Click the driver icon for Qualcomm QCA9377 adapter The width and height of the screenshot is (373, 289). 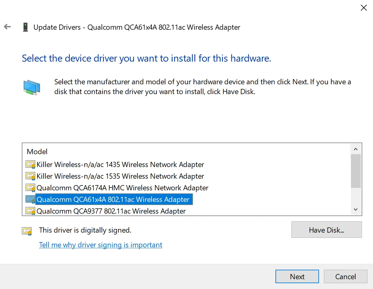pyautogui.click(x=30, y=211)
